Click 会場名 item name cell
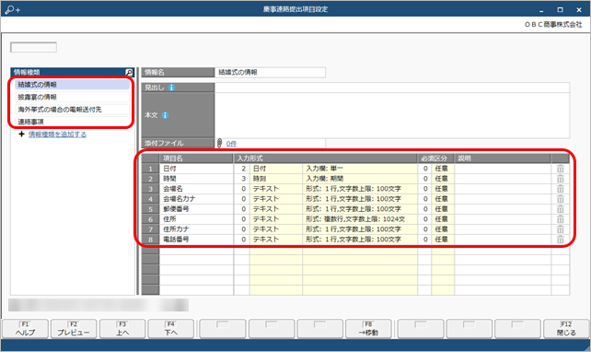 196,189
